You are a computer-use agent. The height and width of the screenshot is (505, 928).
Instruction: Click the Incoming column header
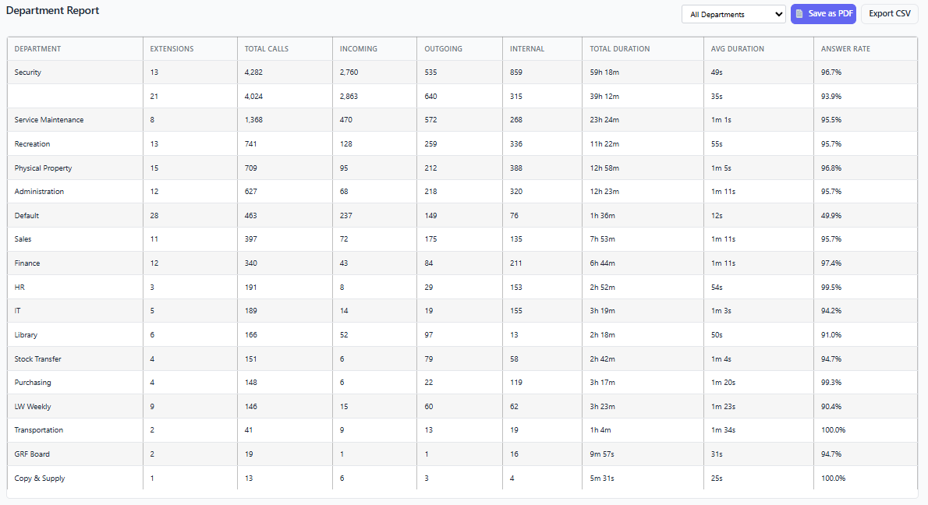358,49
